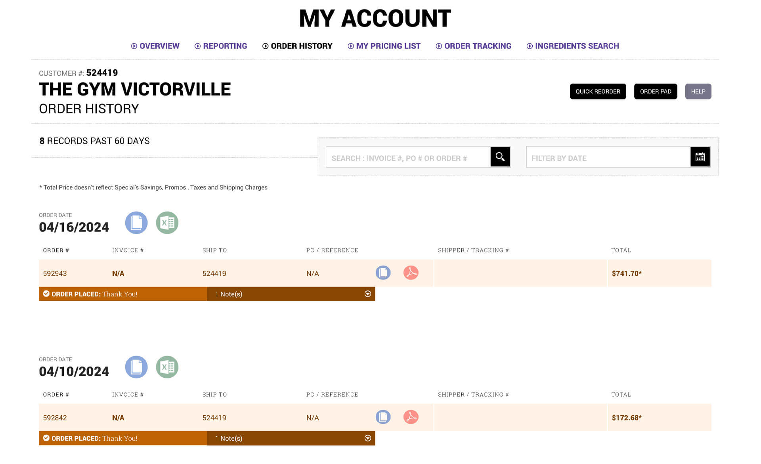Open the My Pricing List tab
Image resolution: width=761 pixels, height=464 pixels.
(384, 46)
